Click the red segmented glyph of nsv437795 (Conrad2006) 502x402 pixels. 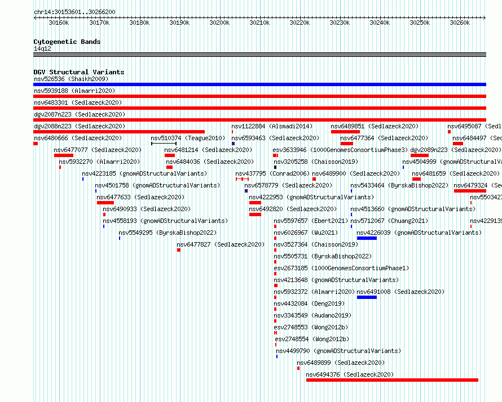[243, 179]
